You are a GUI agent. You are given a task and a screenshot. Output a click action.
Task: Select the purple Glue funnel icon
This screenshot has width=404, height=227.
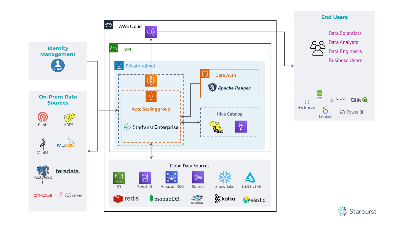tap(241, 127)
